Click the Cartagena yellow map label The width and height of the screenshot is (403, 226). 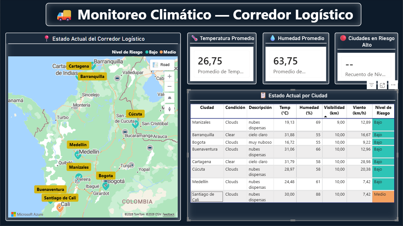pyautogui.click(x=79, y=66)
